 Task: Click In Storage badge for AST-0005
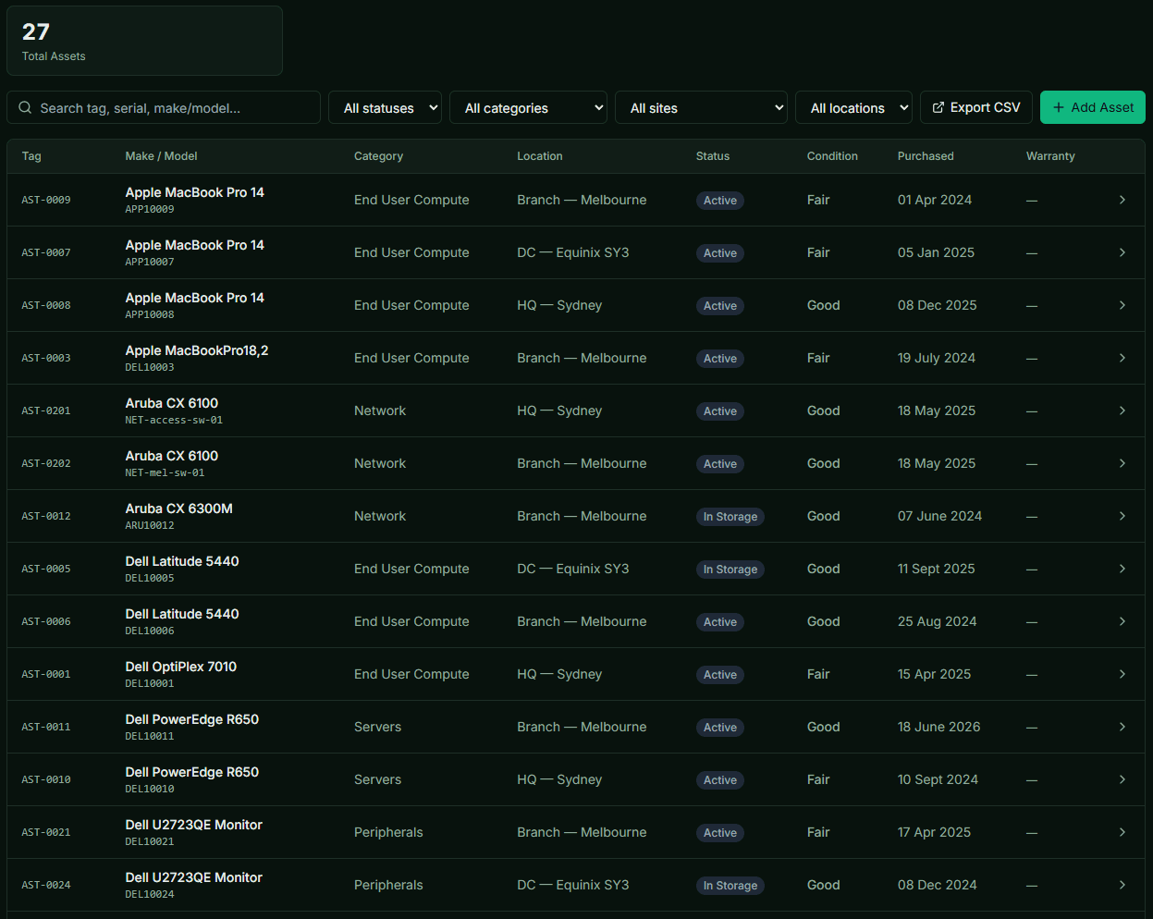730,570
